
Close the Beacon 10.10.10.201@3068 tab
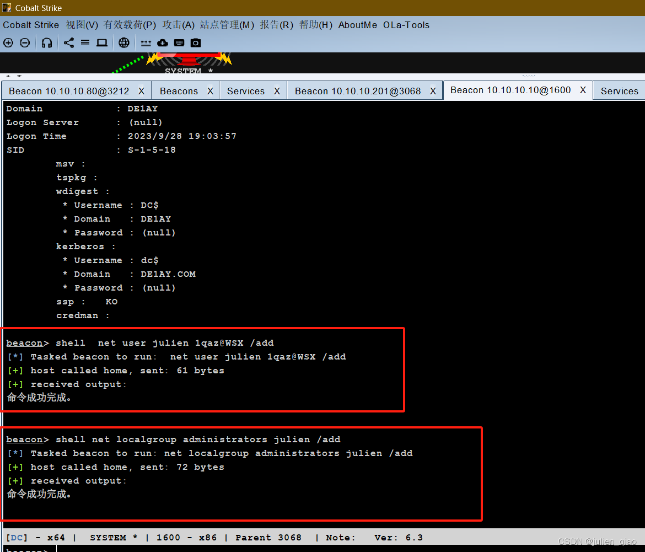coord(433,92)
